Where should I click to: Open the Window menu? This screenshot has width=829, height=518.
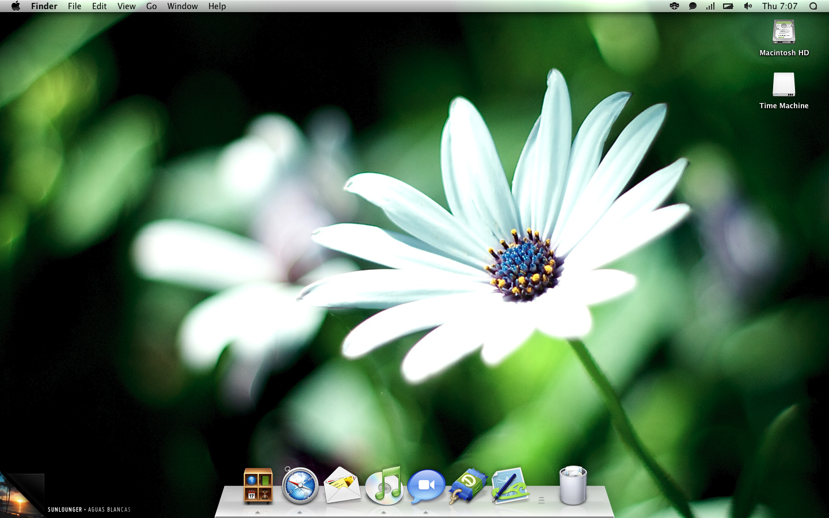coord(182,6)
